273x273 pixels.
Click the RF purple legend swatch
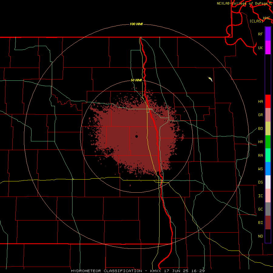[x=268, y=34]
